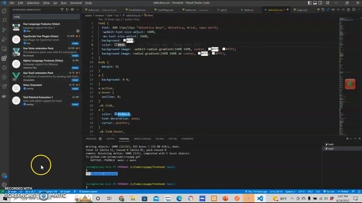The height and width of the screenshot is (203, 362).
Task: Open color picker for color #444 swatch
Action: [x=116, y=45]
